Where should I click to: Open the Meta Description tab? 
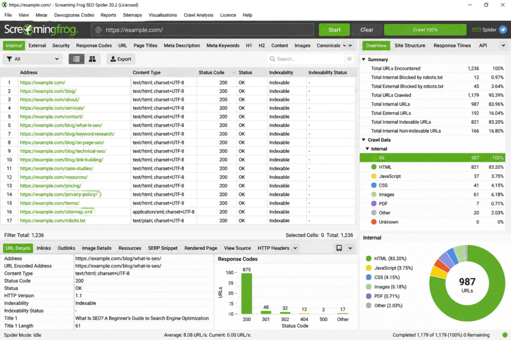click(182, 45)
